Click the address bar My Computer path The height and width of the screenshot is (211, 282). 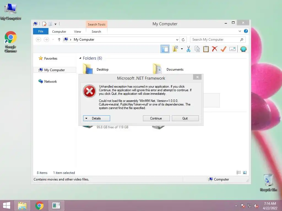[x=84, y=40]
